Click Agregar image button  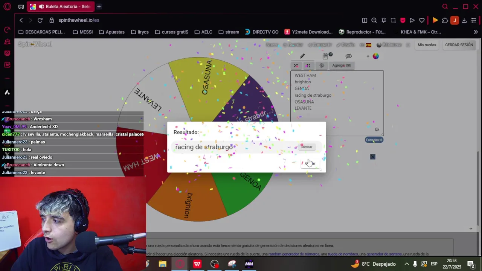click(x=341, y=65)
